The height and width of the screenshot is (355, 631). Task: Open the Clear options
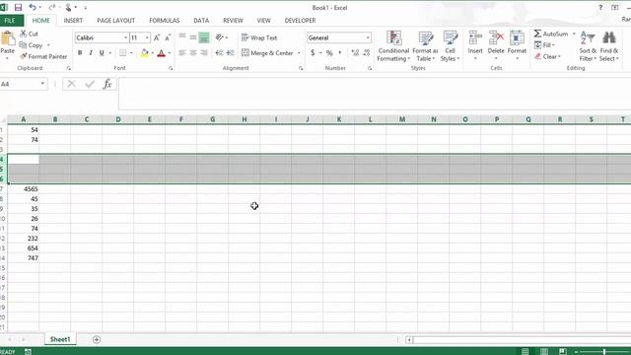(x=547, y=57)
